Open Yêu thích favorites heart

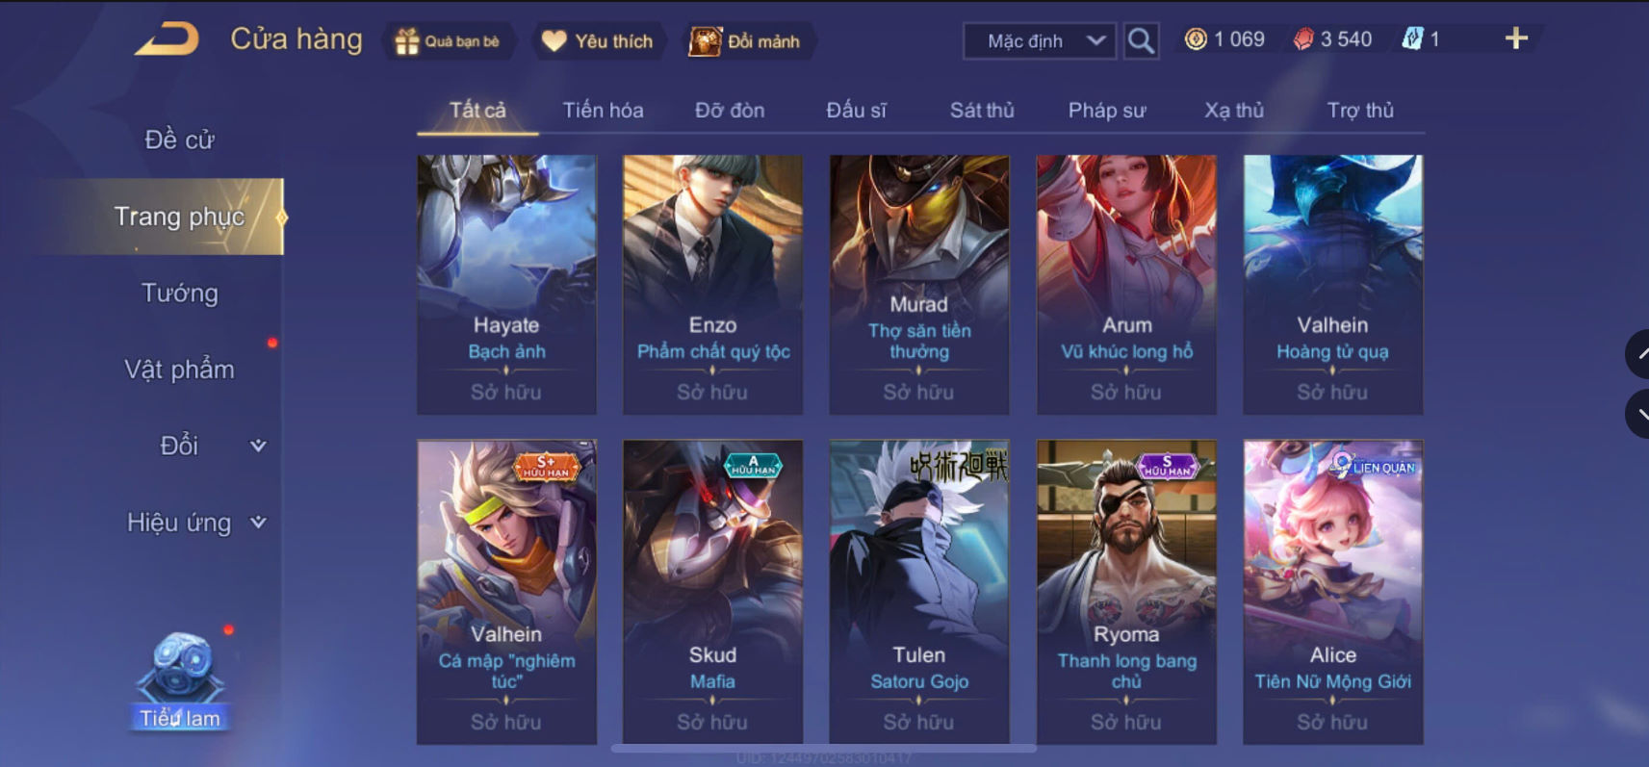pyautogui.click(x=554, y=40)
